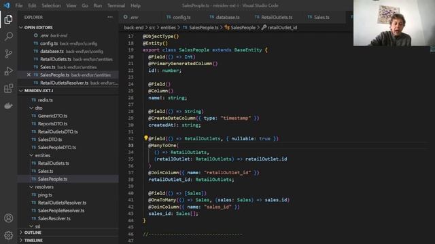The height and width of the screenshot is (244, 435).
Task: Click line number 33 in gutter
Action: (x=130, y=145)
